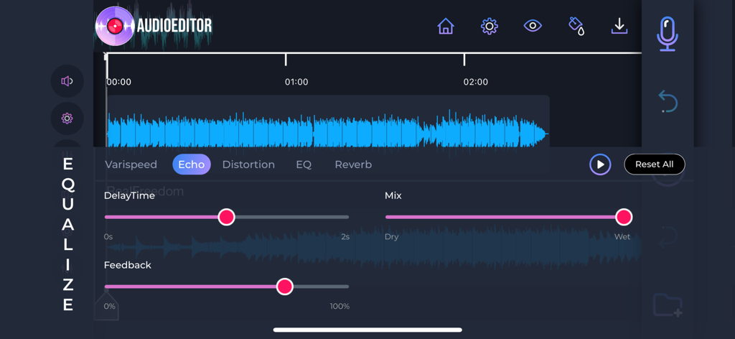The height and width of the screenshot is (339, 735).
Task: Add new folder via folder-plus icon
Action: [x=668, y=305]
